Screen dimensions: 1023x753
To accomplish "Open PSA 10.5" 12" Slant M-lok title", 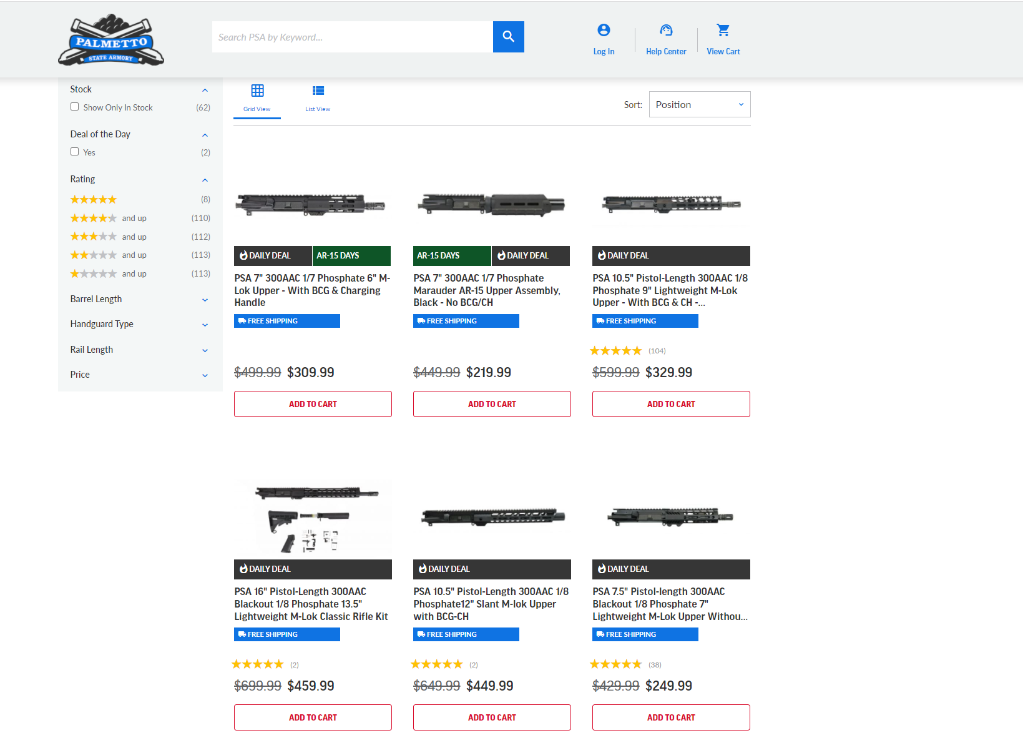I will click(x=491, y=604).
